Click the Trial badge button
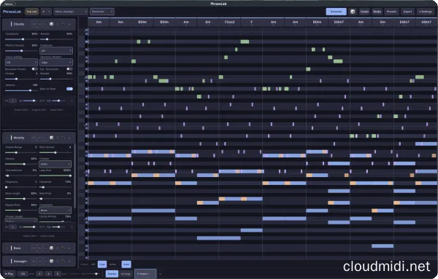The image size is (438, 279). (x=31, y=12)
